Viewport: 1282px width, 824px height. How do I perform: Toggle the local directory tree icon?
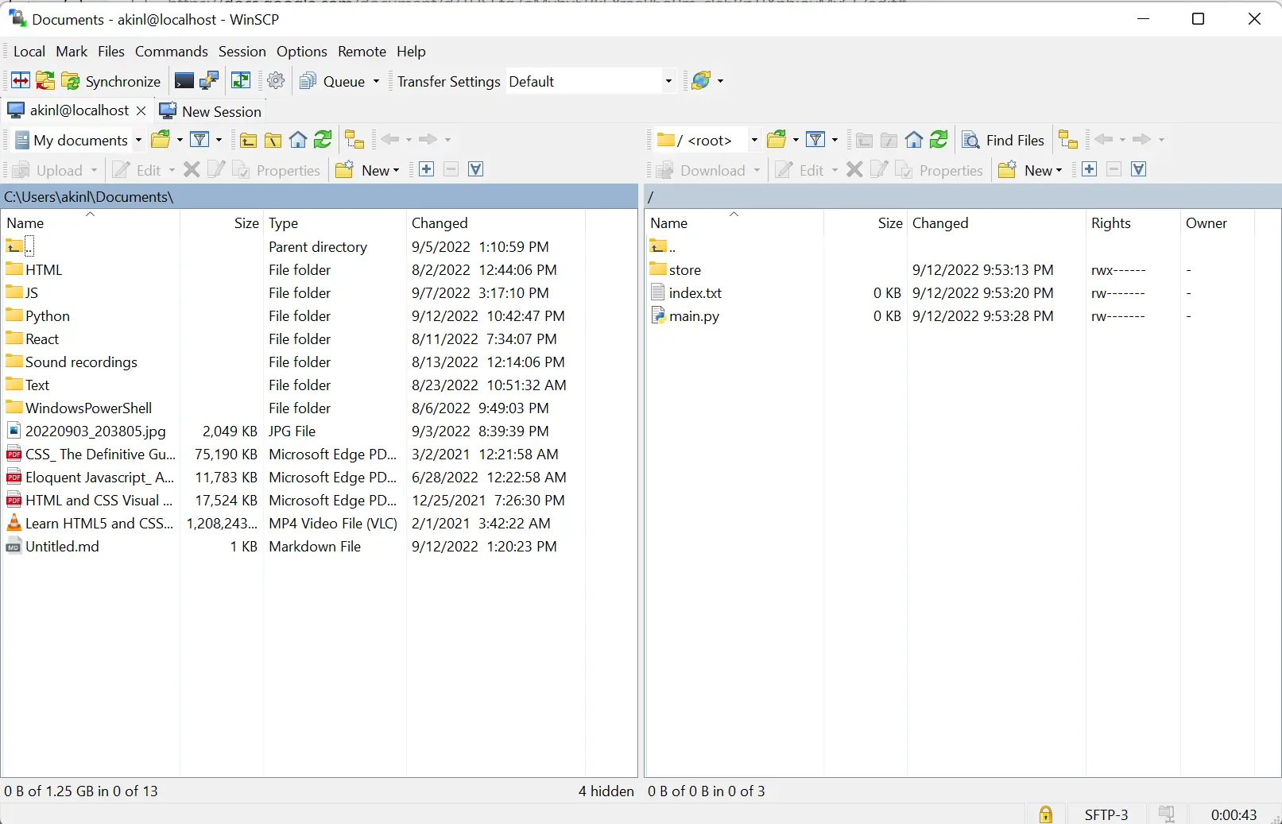pos(354,140)
